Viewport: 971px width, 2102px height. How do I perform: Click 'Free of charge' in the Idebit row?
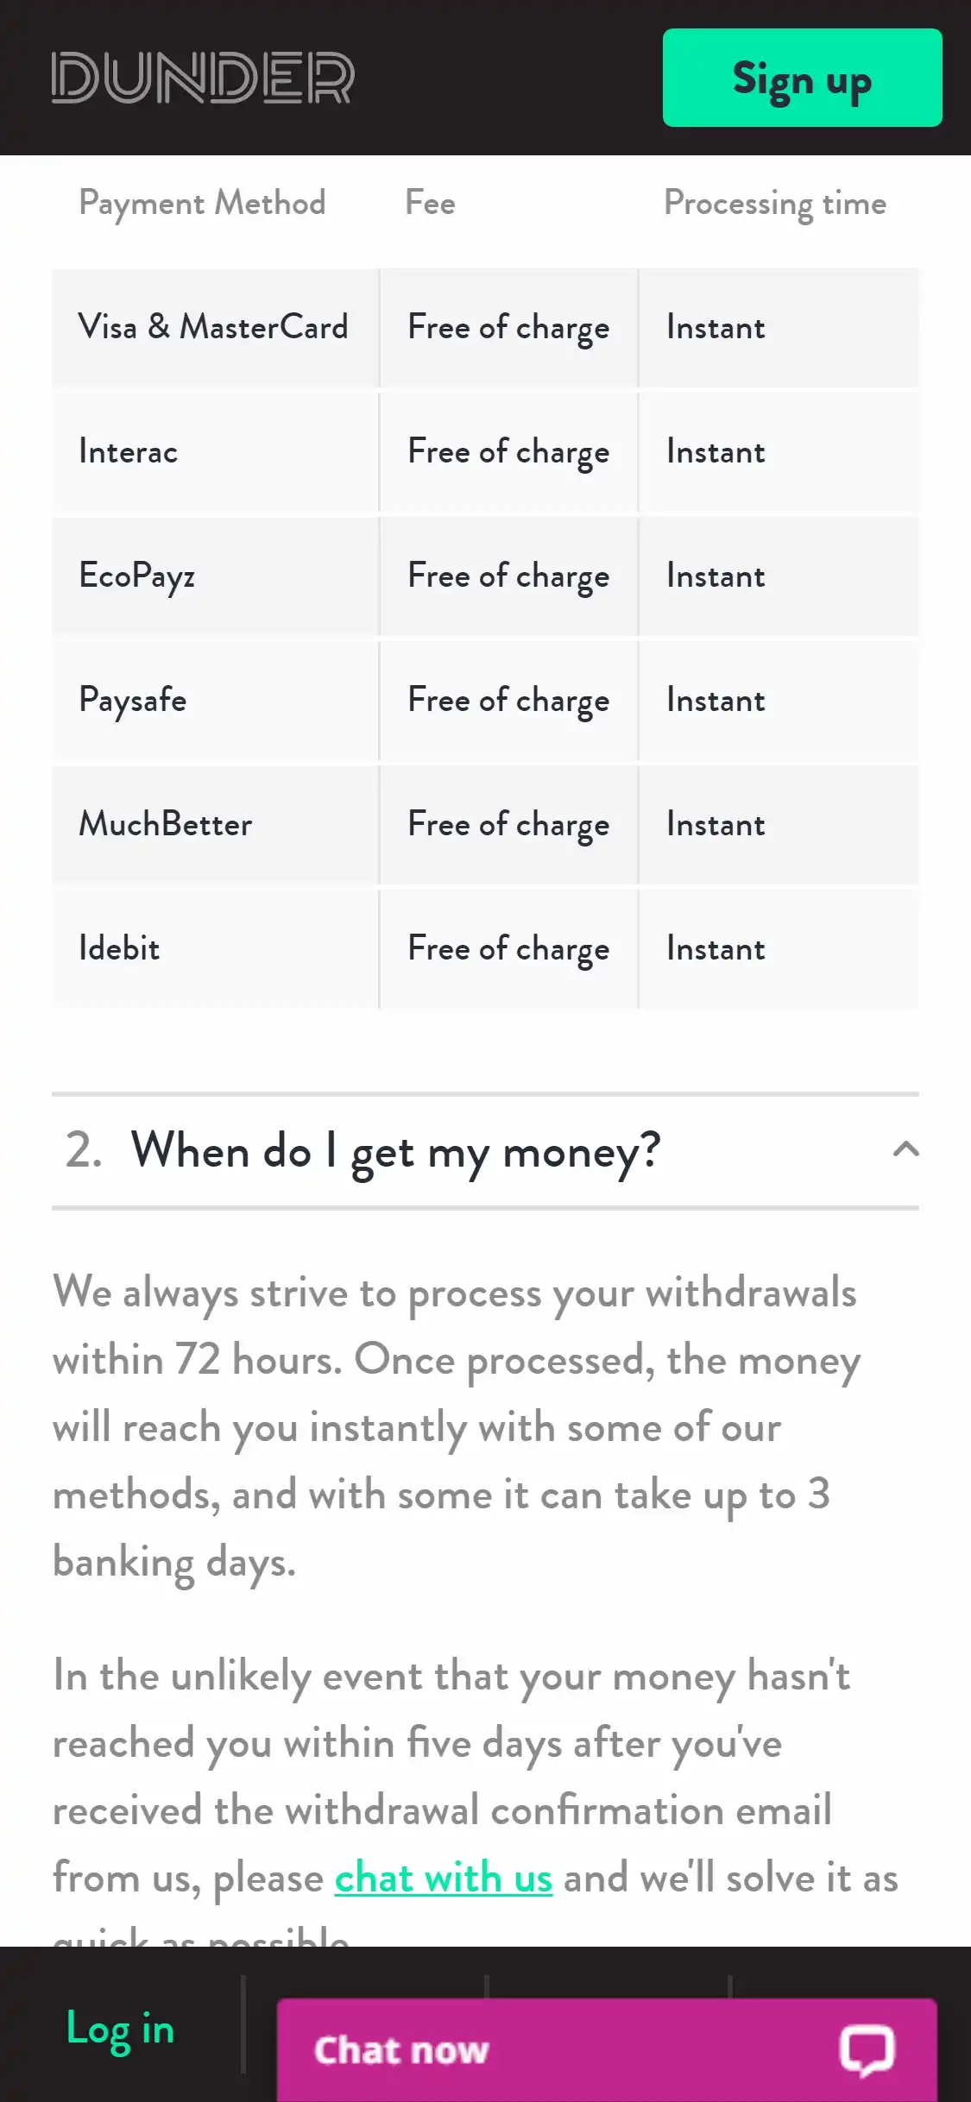tap(508, 949)
